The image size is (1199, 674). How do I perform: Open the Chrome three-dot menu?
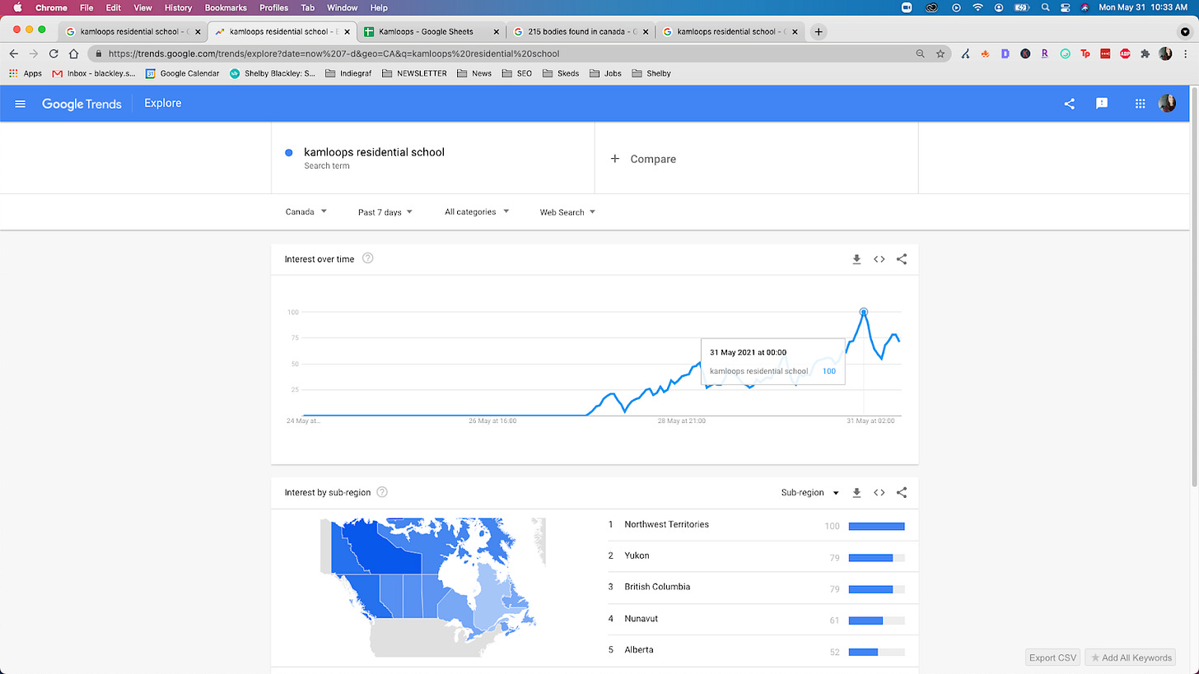1187,53
